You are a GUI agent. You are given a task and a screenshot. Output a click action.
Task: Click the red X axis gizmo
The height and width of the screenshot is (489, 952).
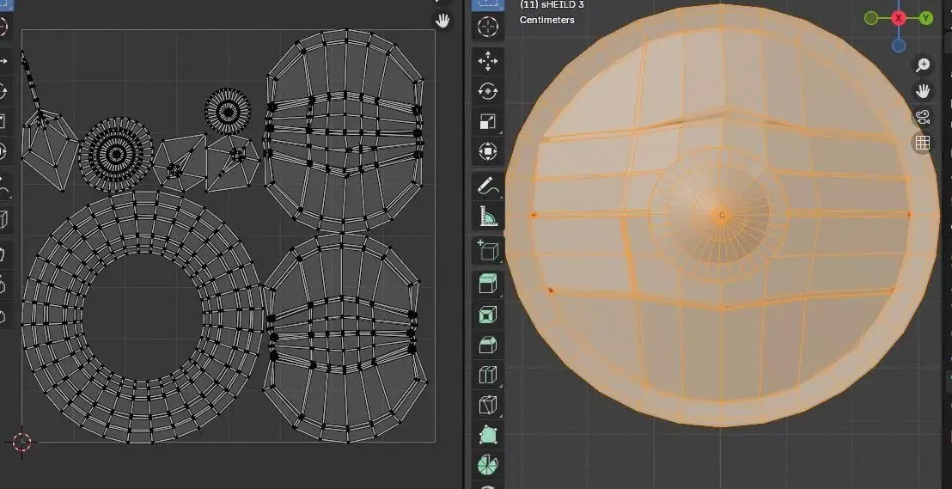[x=899, y=18]
